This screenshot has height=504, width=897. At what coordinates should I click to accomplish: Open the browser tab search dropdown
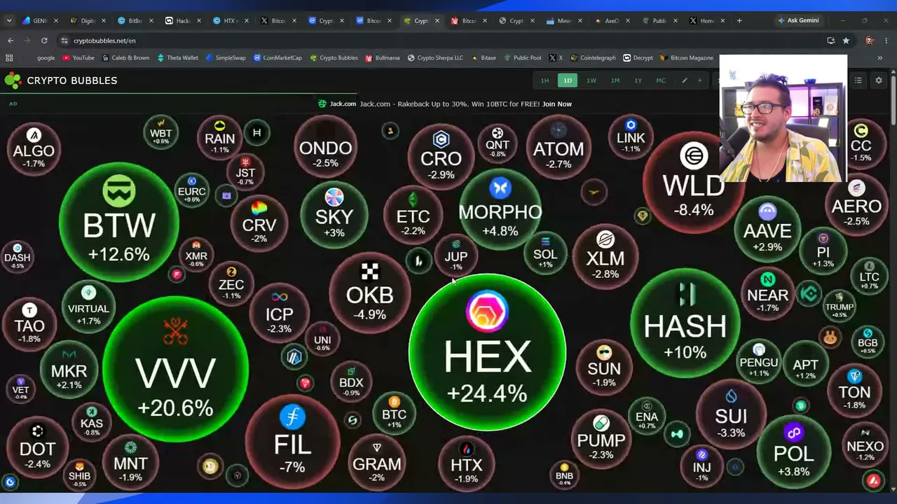point(9,21)
